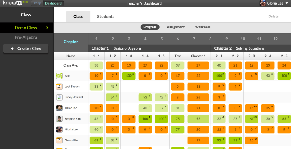Screen dimensions: 291x149
Task: Click the Class Avg. row label
Action: (x=71, y=65)
